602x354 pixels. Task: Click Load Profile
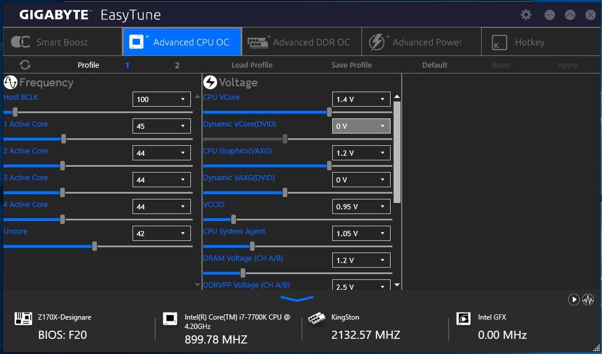[252, 65]
